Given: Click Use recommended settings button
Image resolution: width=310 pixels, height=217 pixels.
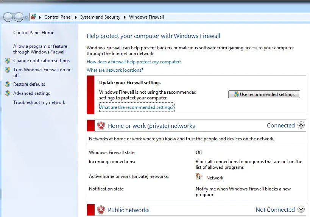Looking at the screenshot, I should click(264, 94).
